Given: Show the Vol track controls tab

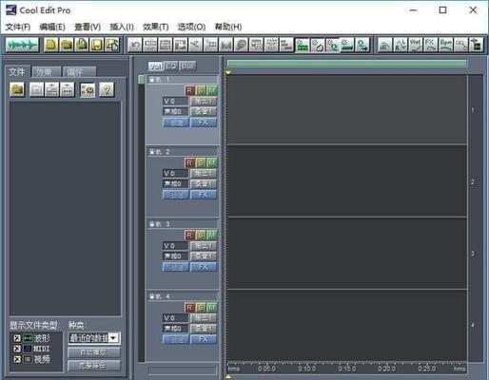Looking at the screenshot, I should click(x=155, y=66).
